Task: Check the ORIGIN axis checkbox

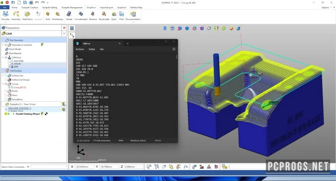Action: [9, 63]
